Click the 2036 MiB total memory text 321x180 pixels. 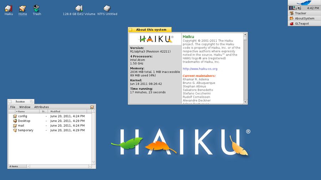(155, 72)
